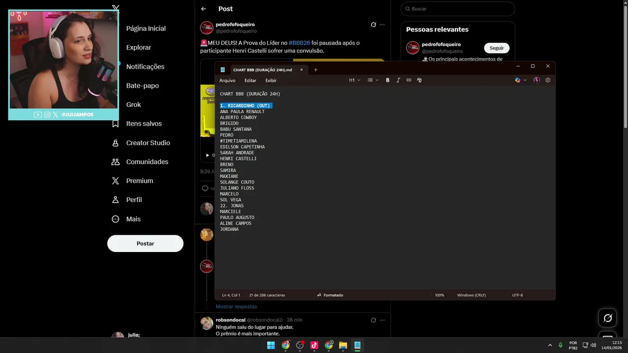Click the line #TIMETIAMILENA
Viewport: 628px width, 353px height.
tap(238, 141)
